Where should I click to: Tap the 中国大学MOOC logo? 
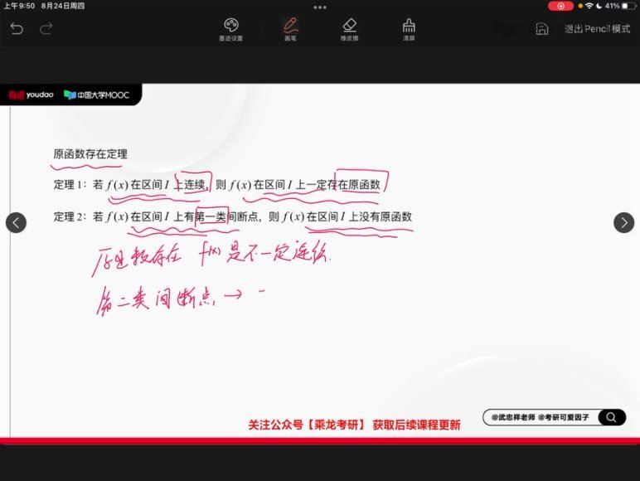97,95
